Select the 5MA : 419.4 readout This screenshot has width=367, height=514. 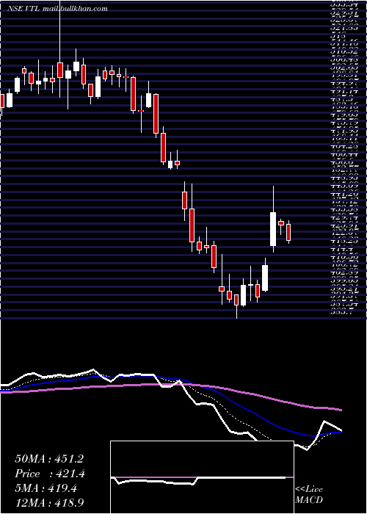pos(46,488)
